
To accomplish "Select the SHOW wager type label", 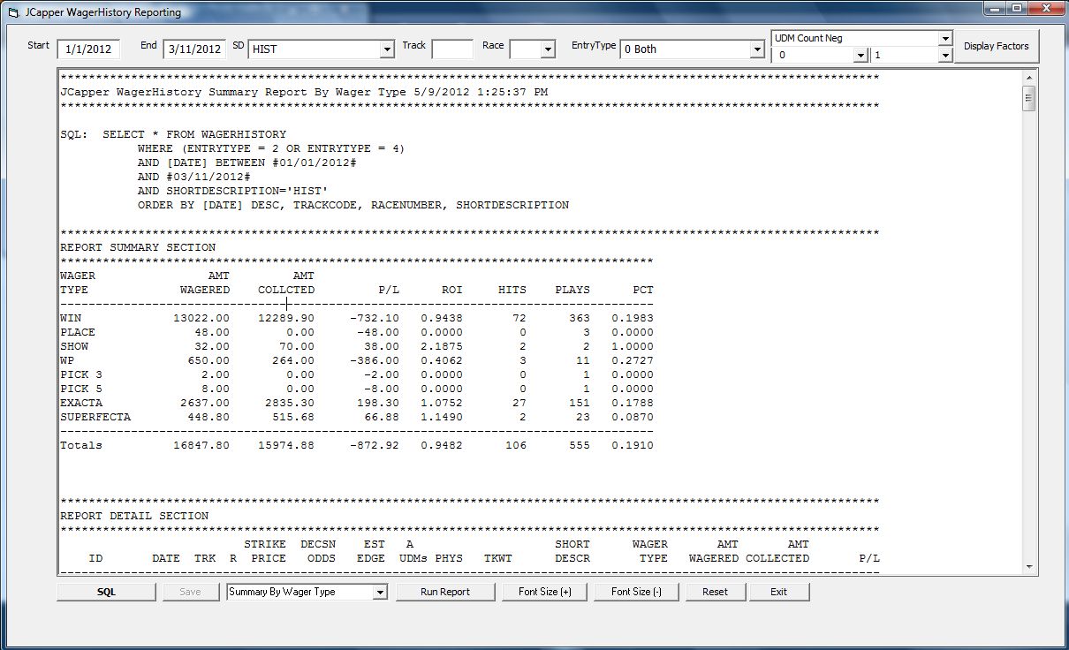I will [74, 346].
